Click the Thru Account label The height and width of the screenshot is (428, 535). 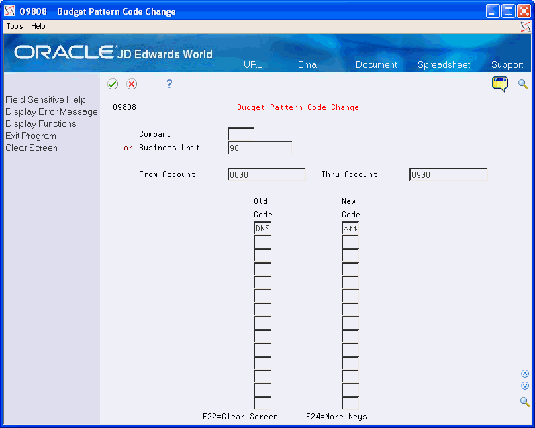coord(349,174)
